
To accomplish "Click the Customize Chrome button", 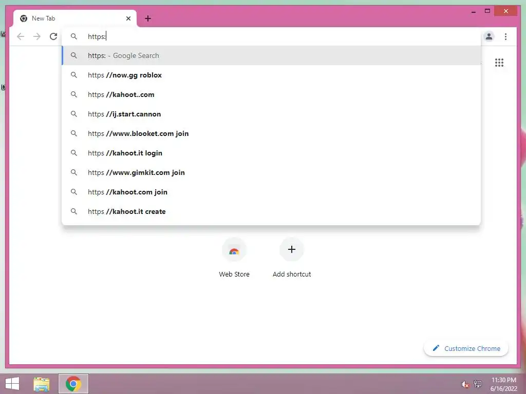I will 466,348.
